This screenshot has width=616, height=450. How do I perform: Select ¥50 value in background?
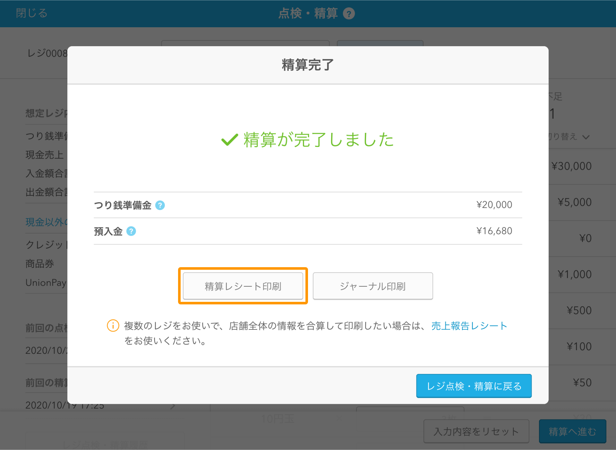tap(582, 383)
